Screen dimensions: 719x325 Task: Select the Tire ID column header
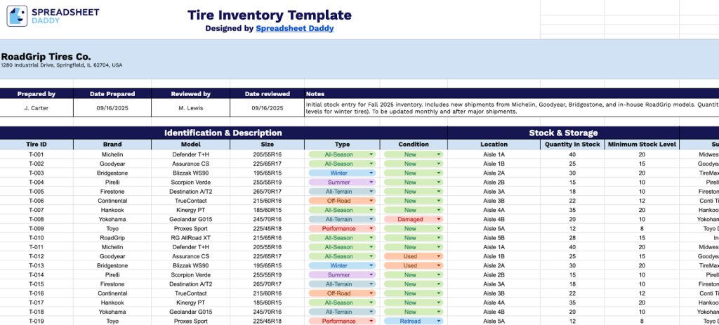point(37,145)
